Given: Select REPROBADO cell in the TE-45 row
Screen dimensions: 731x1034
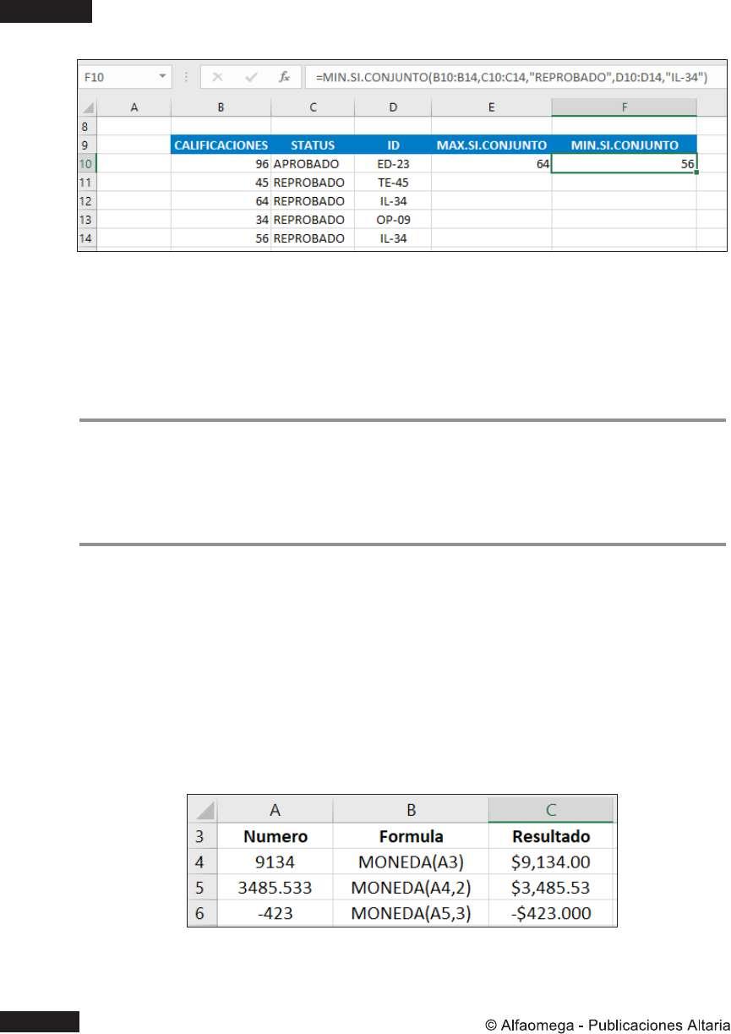Looking at the screenshot, I should point(313,183).
